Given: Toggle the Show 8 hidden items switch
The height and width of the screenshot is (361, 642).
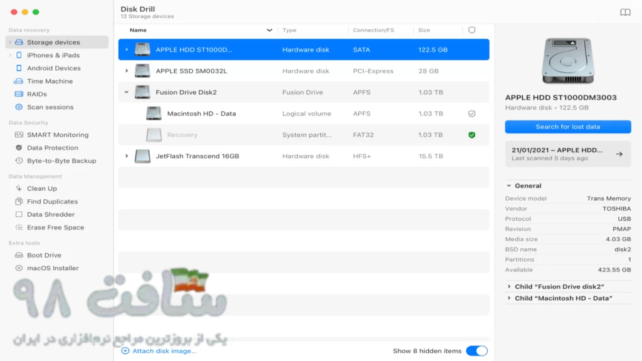Looking at the screenshot, I should tap(476, 351).
